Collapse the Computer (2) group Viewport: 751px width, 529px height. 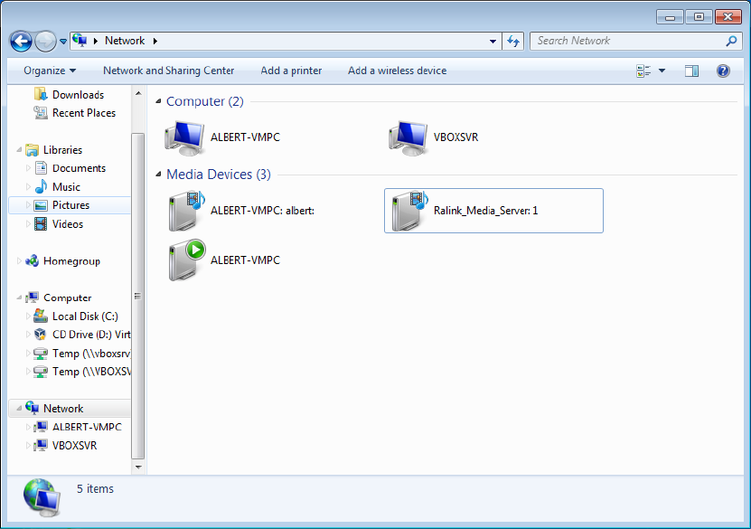[x=158, y=101]
